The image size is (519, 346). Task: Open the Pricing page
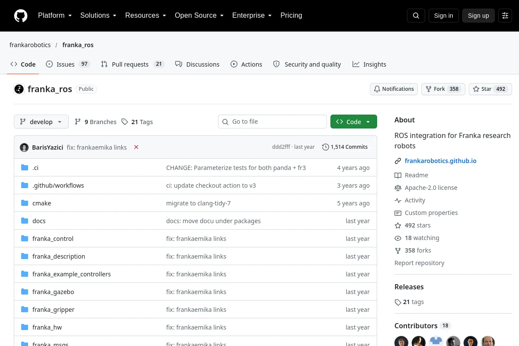[x=291, y=16]
